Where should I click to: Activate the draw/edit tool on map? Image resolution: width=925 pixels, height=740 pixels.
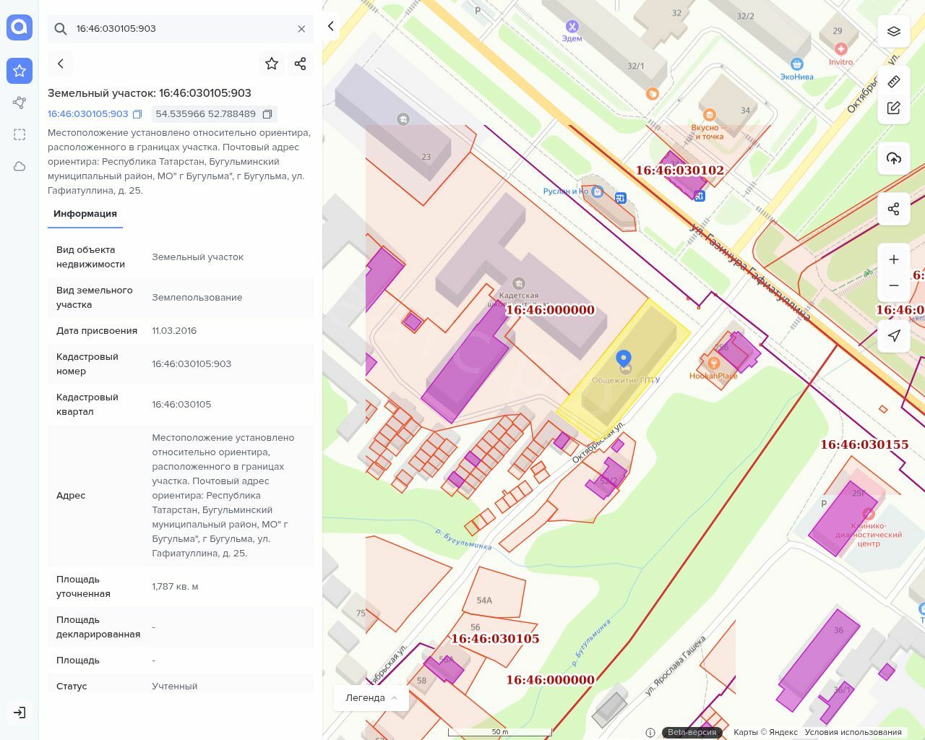pyautogui.click(x=893, y=108)
